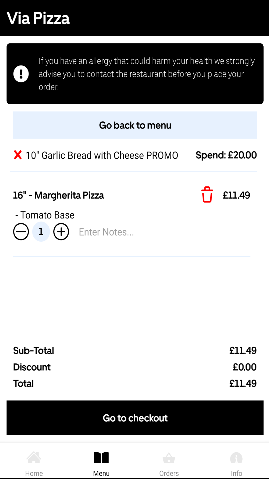Click the allergy advice message text

147,74
